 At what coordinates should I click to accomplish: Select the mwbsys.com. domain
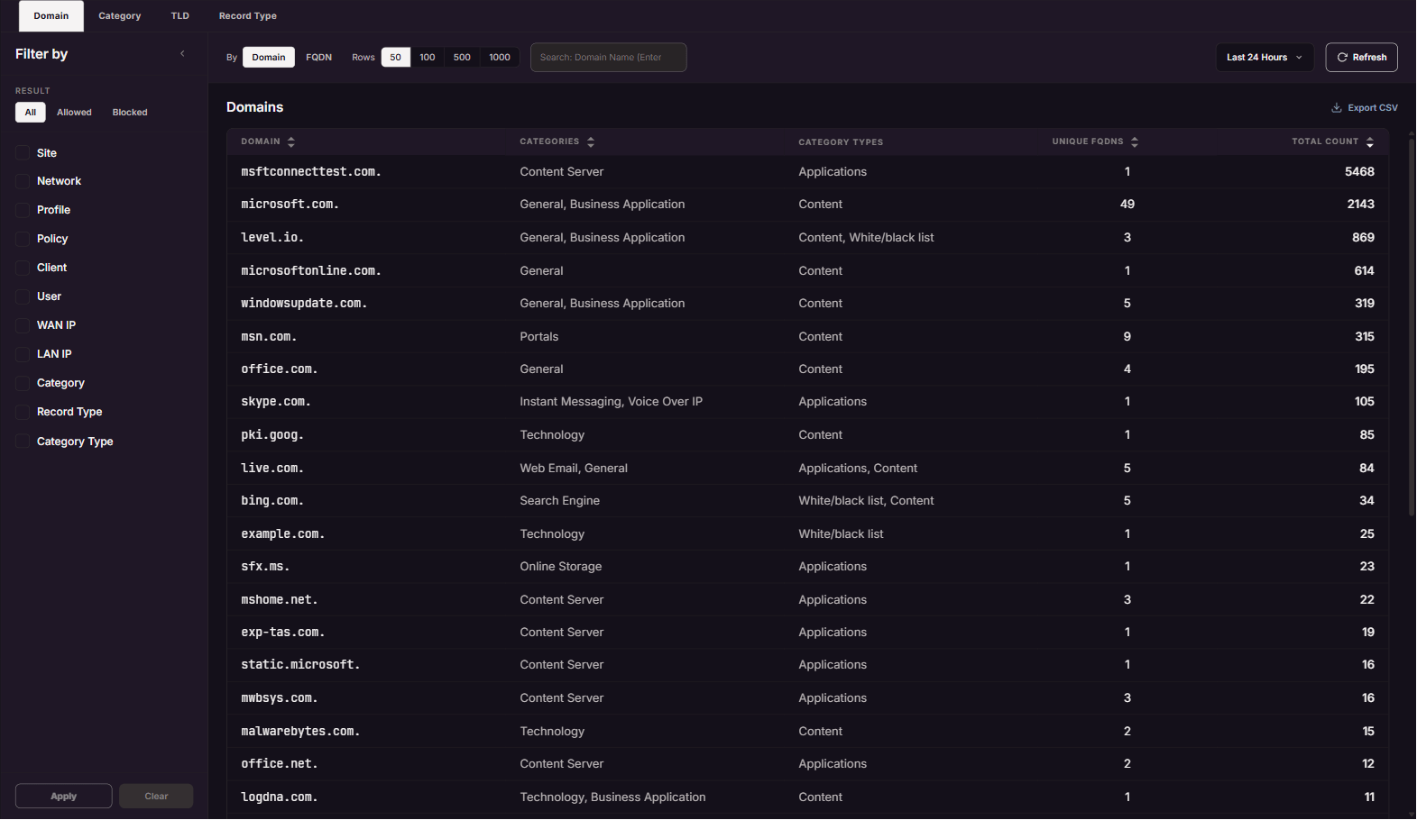click(x=280, y=698)
